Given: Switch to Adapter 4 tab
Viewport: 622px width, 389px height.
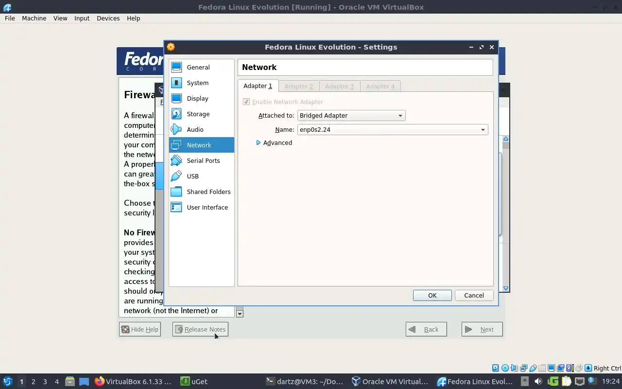Looking at the screenshot, I should pos(380,86).
